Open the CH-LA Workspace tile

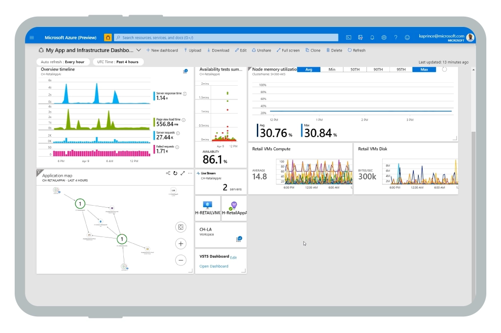coord(221,235)
